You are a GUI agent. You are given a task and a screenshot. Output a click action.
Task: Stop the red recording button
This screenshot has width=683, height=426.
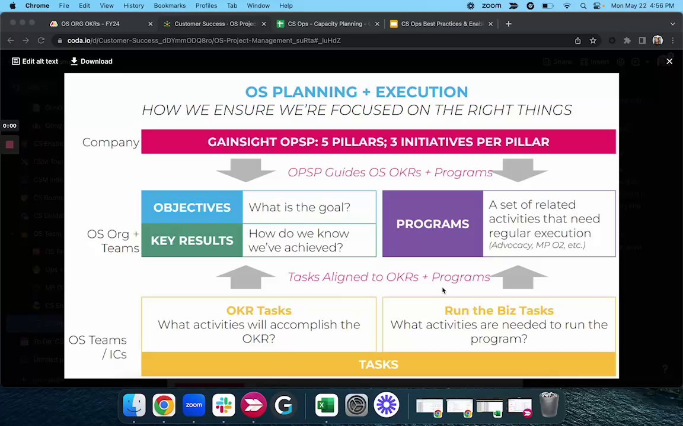coord(9,144)
